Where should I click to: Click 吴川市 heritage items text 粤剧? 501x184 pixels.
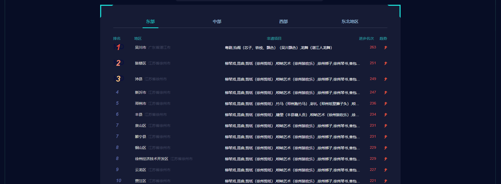[x=228, y=48]
